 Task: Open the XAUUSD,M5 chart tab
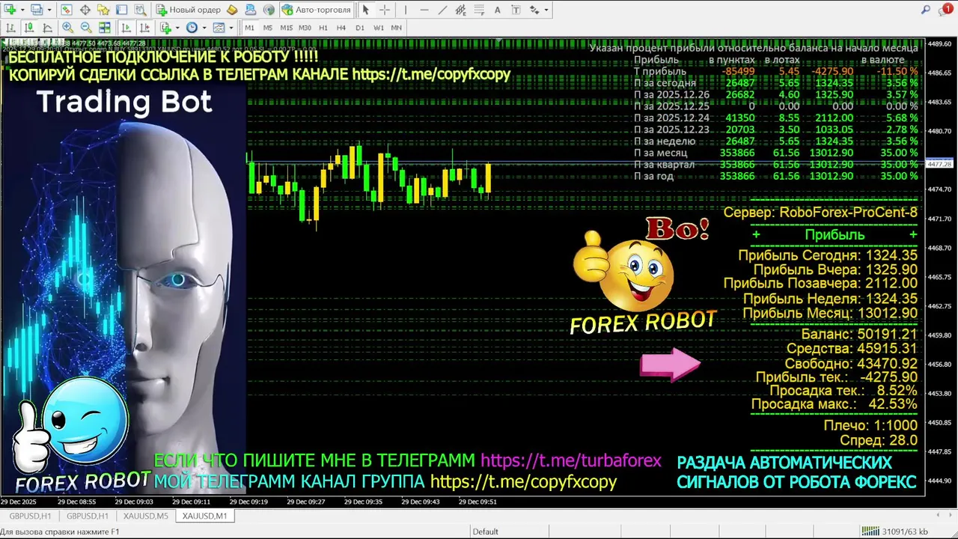(x=146, y=516)
